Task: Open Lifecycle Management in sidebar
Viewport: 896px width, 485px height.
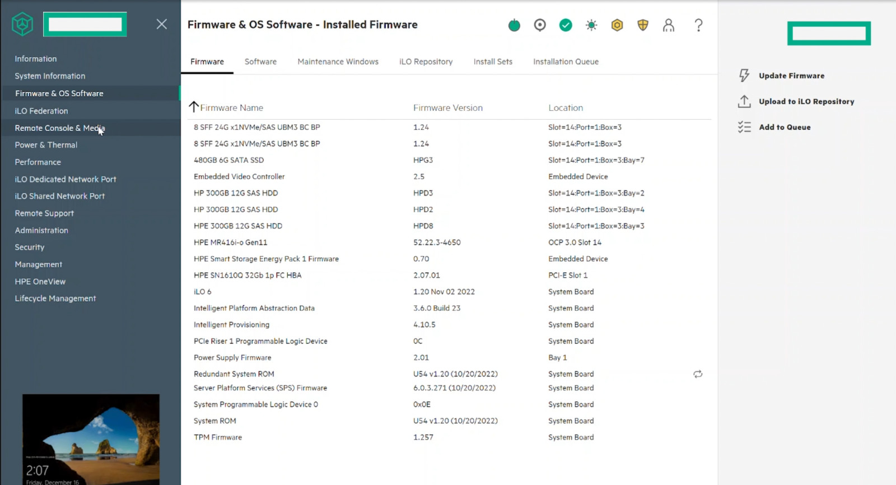Action: pyautogui.click(x=55, y=299)
